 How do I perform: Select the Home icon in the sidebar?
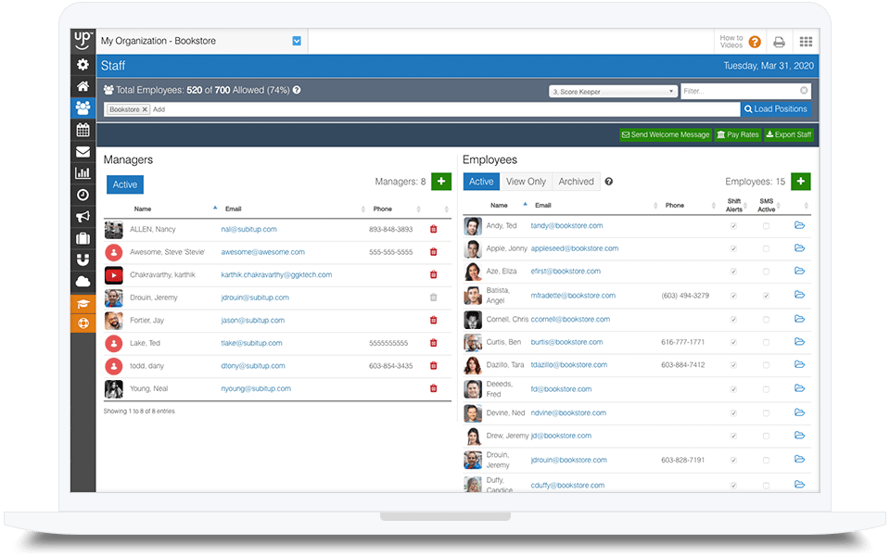click(x=82, y=86)
